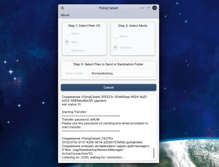Click the Flying Carpet app icon in title bar
This screenshot has width=219, height=167.
click(x=63, y=8)
